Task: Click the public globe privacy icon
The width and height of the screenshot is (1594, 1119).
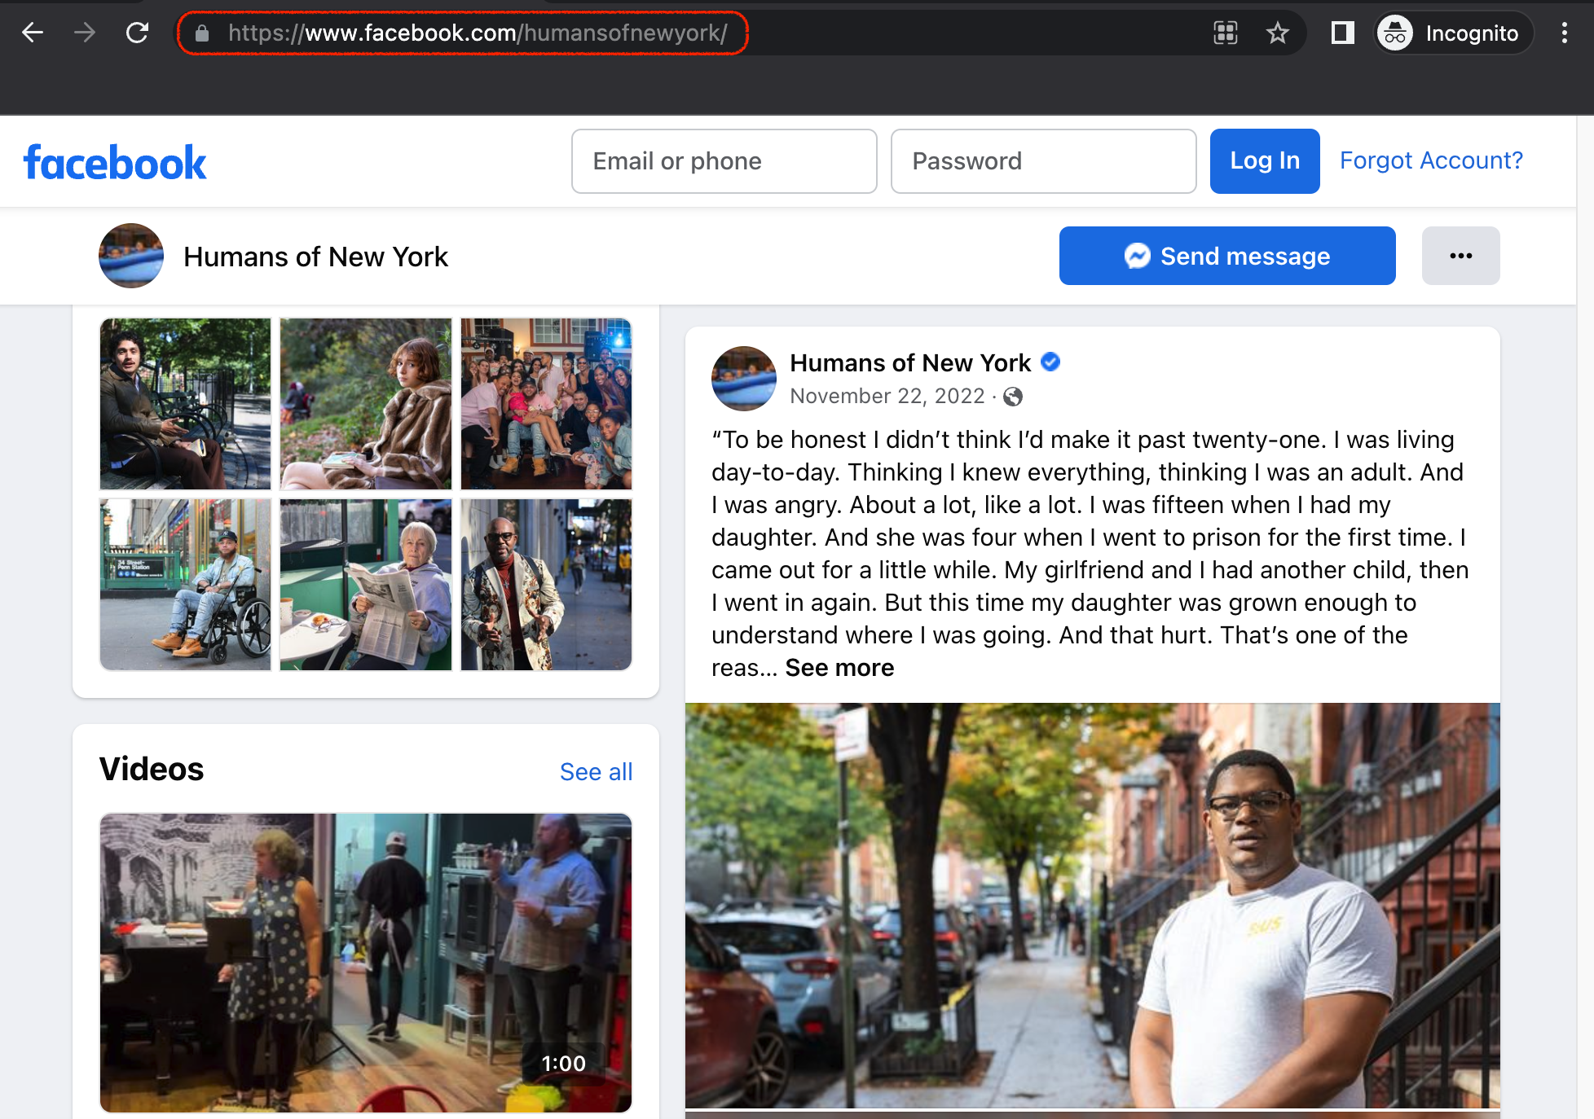Action: click(x=1013, y=397)
